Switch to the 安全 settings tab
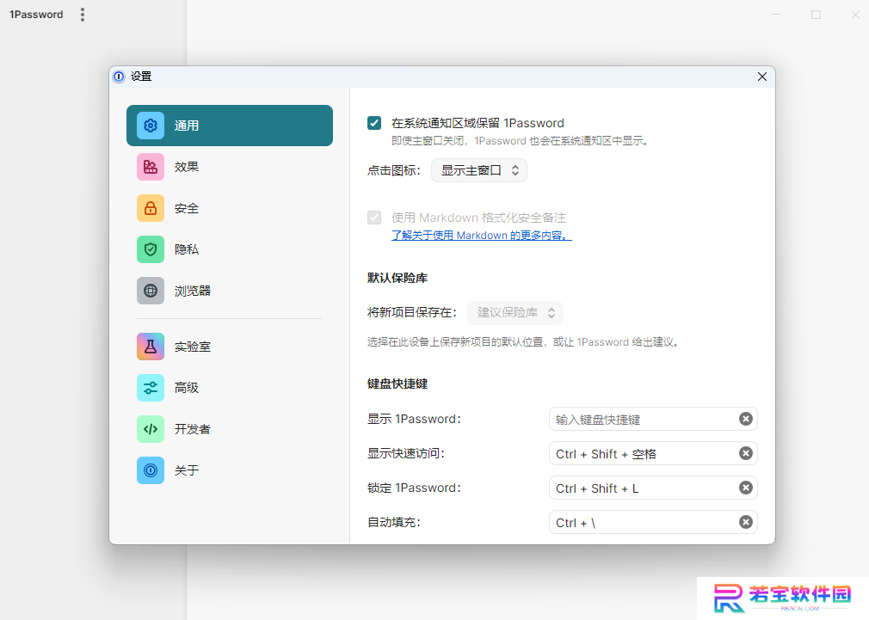Viewport: 869px width, 620px height. 230,208
